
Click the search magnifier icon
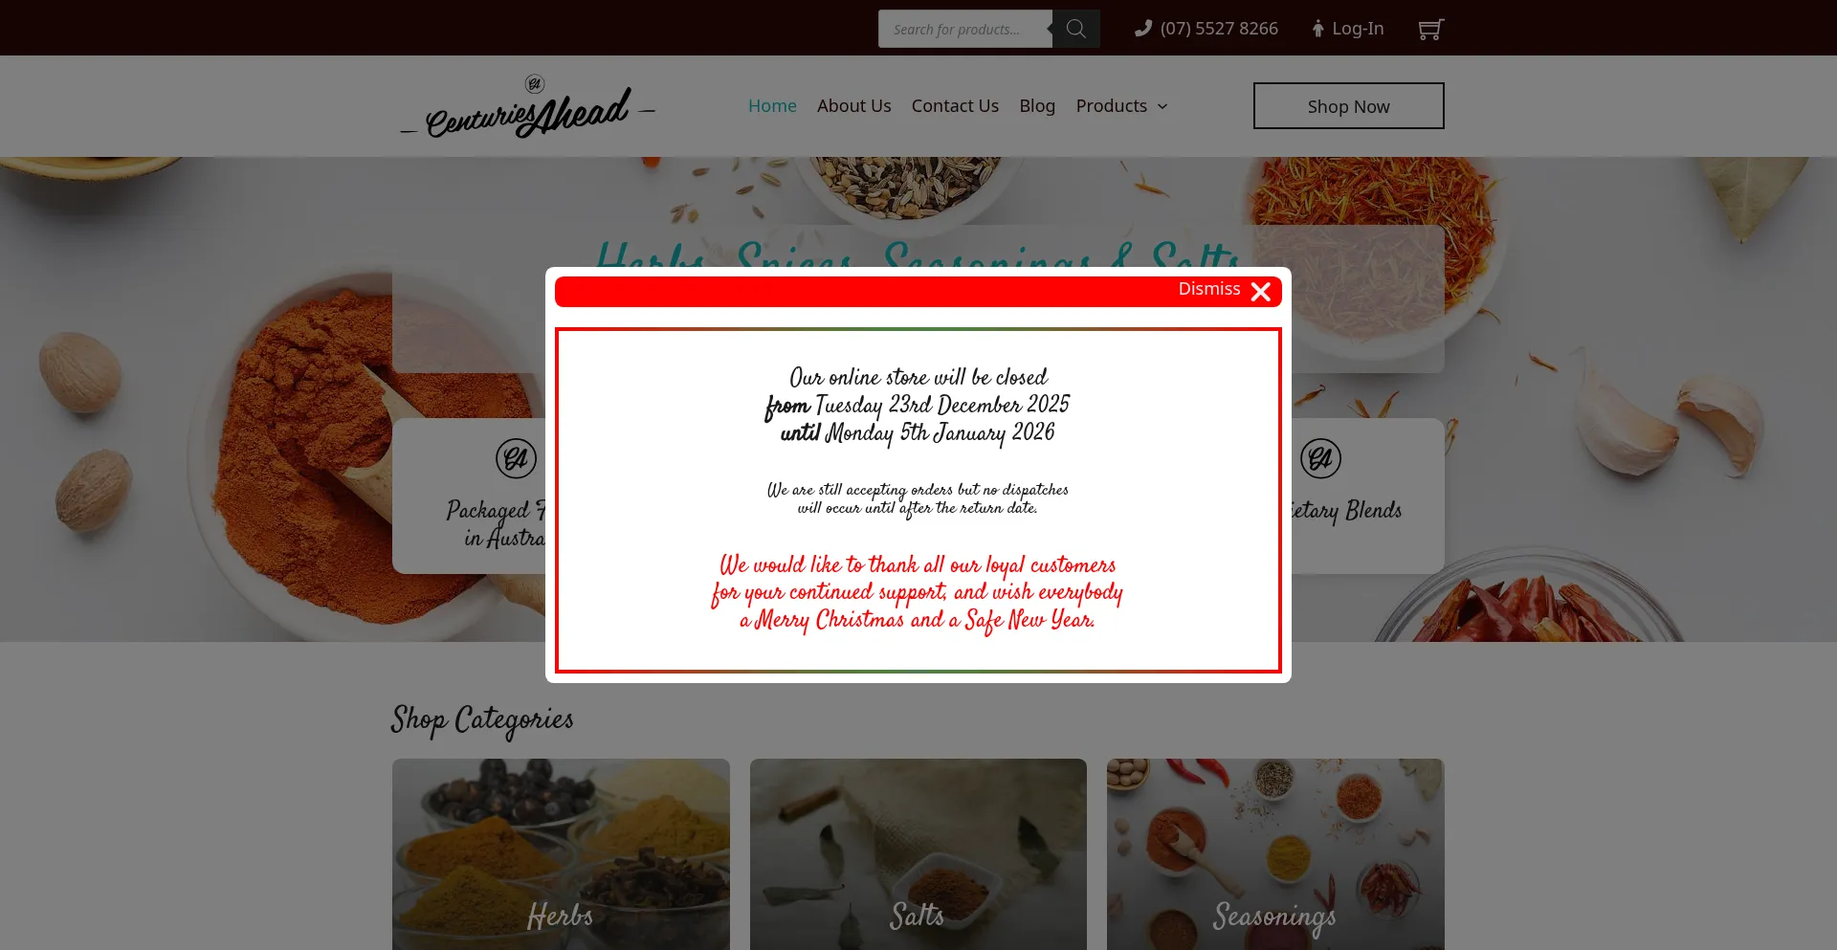[x=1075, y=29]
